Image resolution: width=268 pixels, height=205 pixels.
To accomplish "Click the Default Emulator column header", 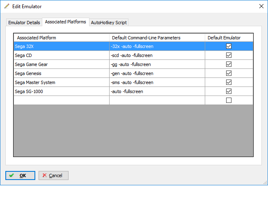I will (x=229, y=38).
